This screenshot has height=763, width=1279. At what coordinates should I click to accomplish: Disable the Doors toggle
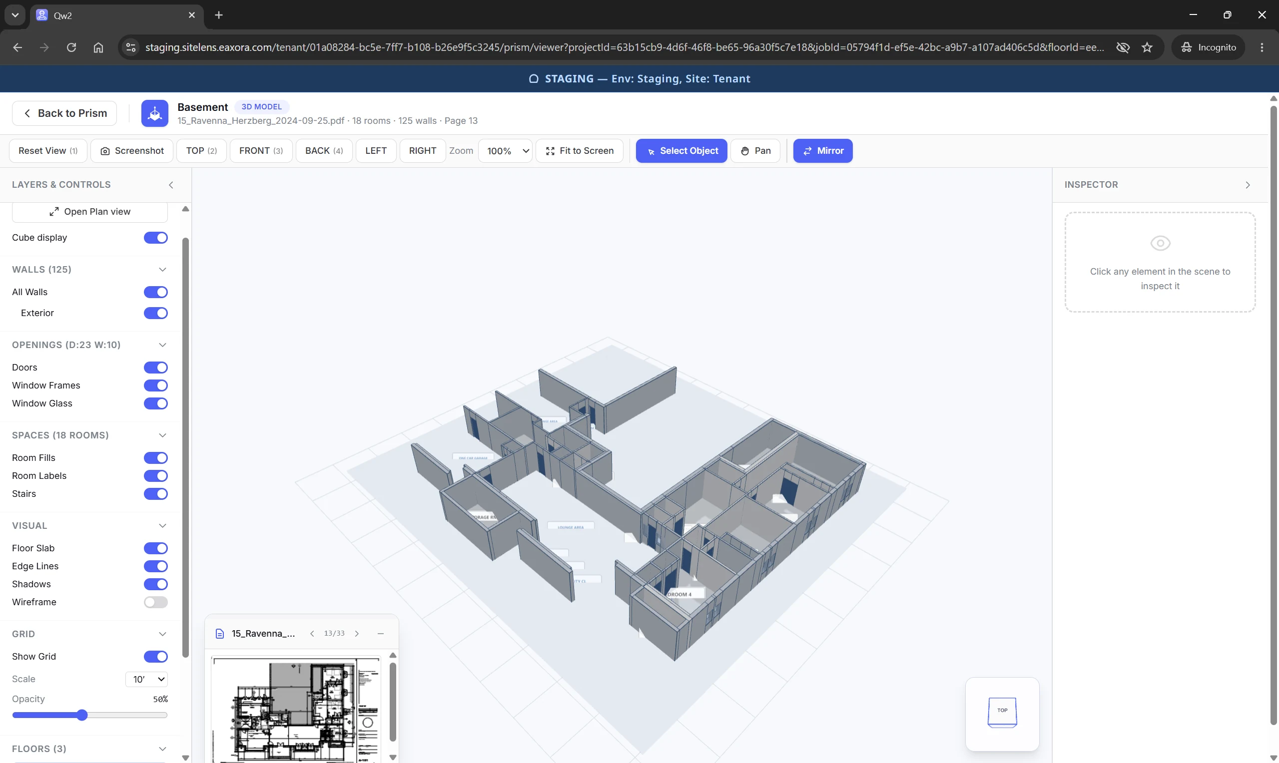(x=156, y=368)
